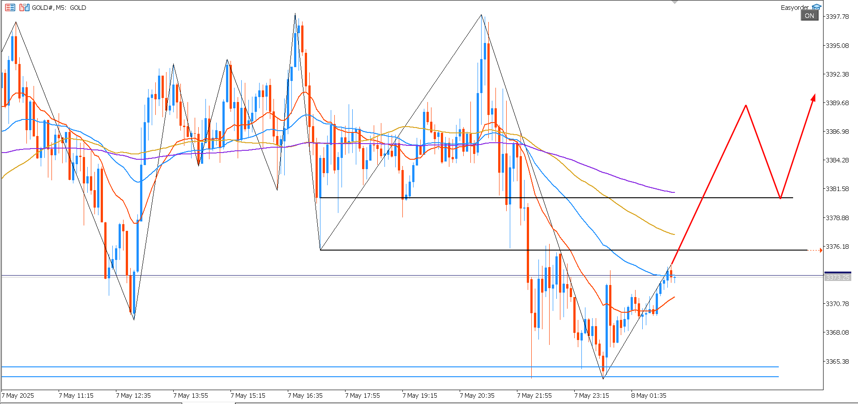The image size is (858, 404).
Task: Click the '7 May 12:35' time label
Action: pos(133,395)
